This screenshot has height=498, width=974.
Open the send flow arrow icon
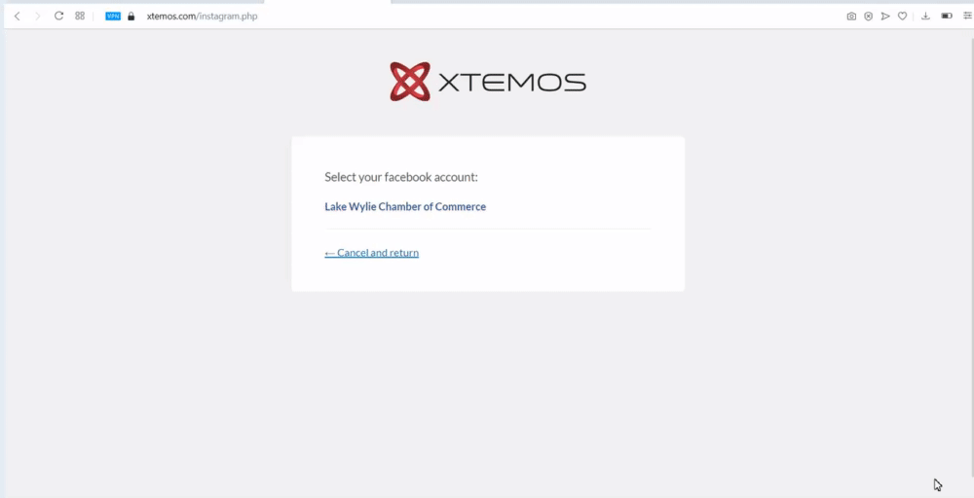pos(885,17)
